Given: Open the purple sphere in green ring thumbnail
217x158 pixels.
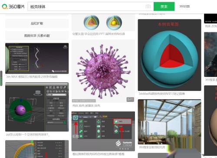Looking at the screenshot, I should (37, 107).
